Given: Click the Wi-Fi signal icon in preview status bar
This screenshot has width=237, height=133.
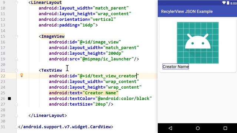Looking at the screenshot, I should click(x=224, y=3).
